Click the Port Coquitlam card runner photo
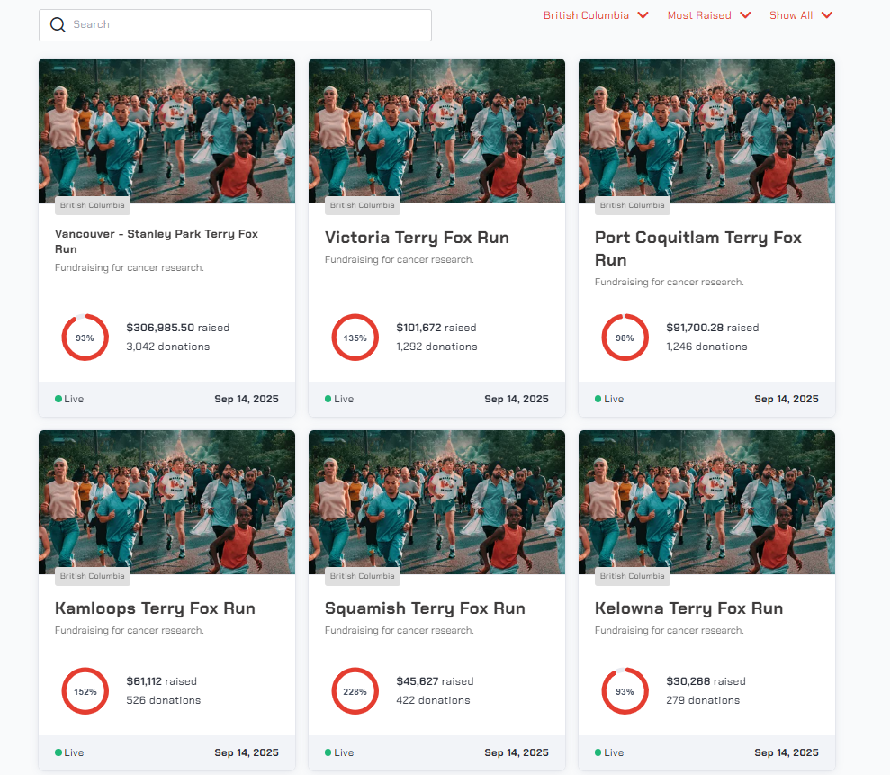Image resolution: width=890 pixels, height=775 pixels. (x=706, y=131)
